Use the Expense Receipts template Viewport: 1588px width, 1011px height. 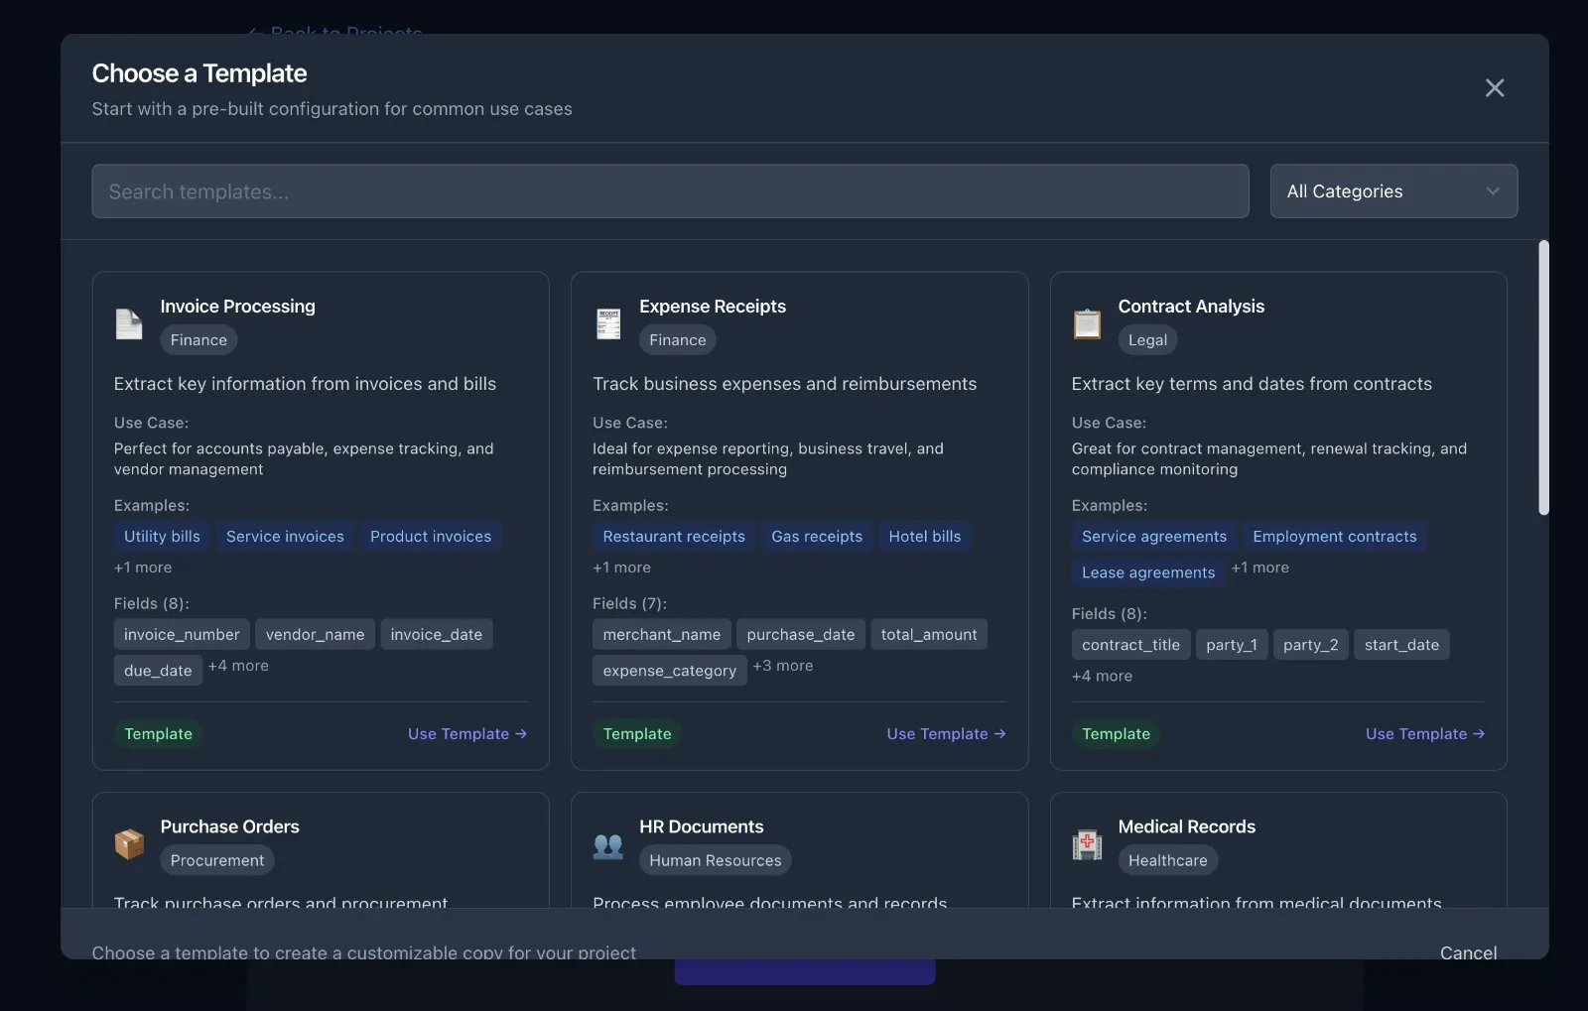(946, 734)
